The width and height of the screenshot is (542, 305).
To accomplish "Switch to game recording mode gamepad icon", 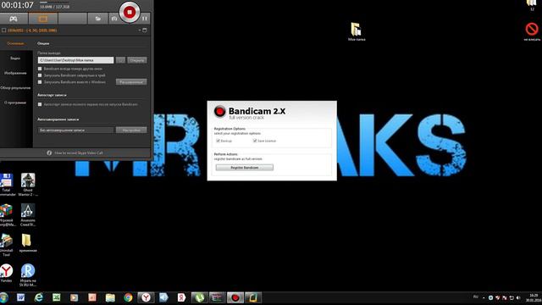I will tap(14, 19).
